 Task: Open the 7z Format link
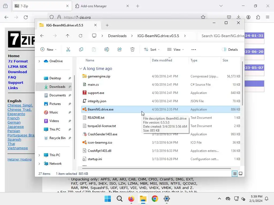click(x=18, y=61)
